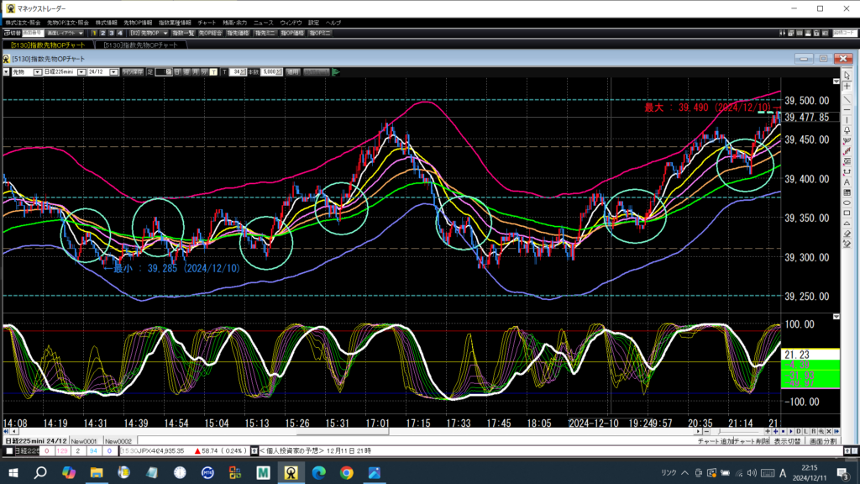Click the 切替 switch icon in top toolbar

point(12,33)
